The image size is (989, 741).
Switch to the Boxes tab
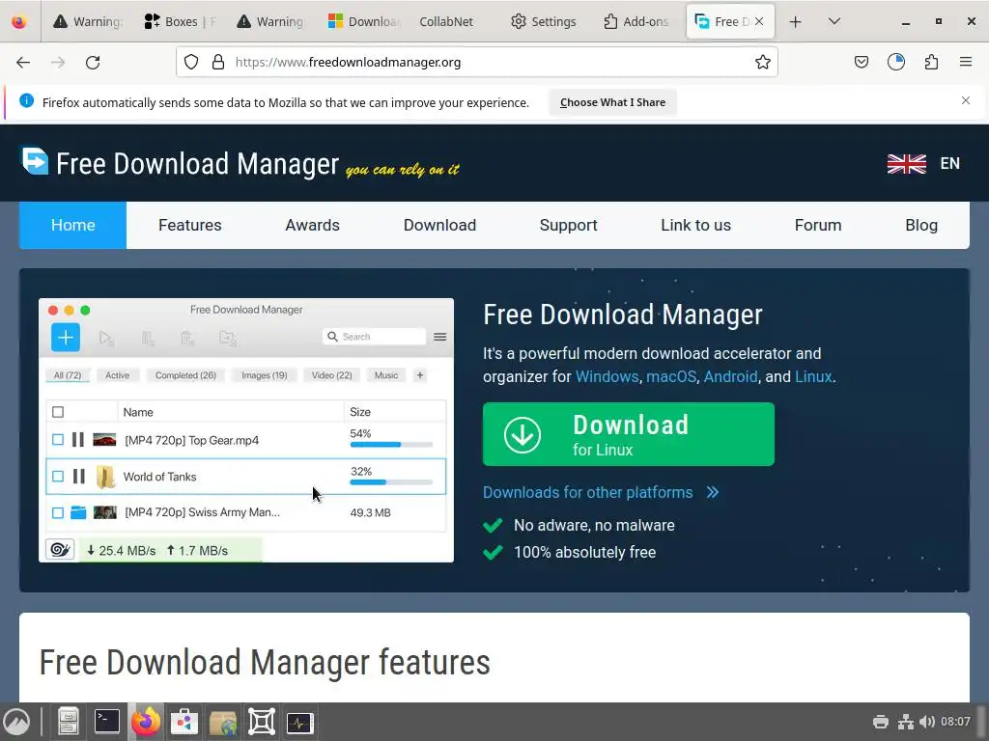pyautogui.click(x=180, y=21)
